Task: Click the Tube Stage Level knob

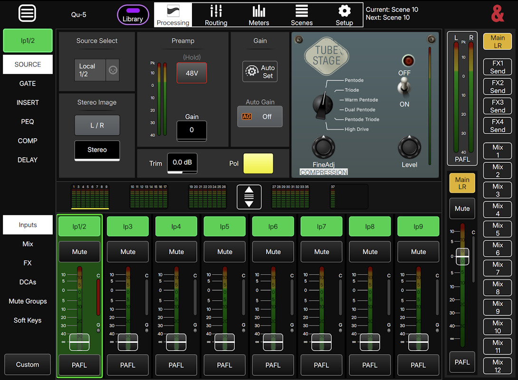Action: tap(409, 147)
